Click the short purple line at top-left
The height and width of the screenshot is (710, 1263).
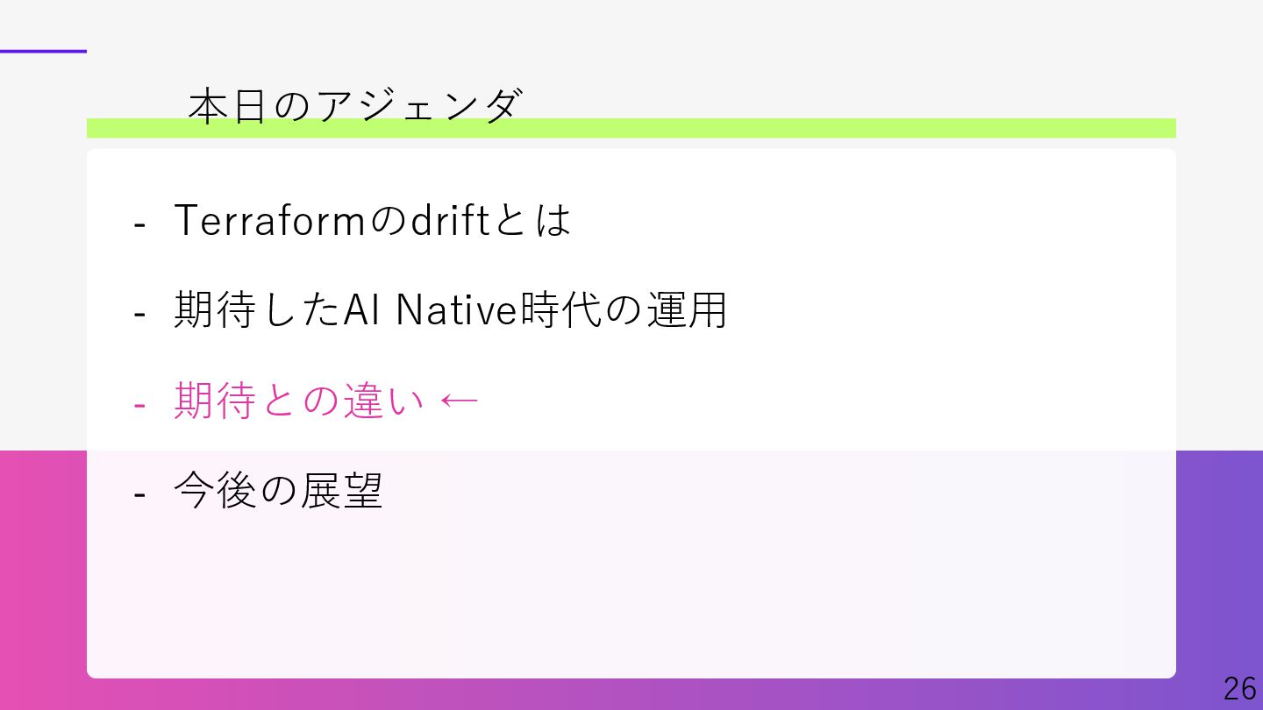43,51
